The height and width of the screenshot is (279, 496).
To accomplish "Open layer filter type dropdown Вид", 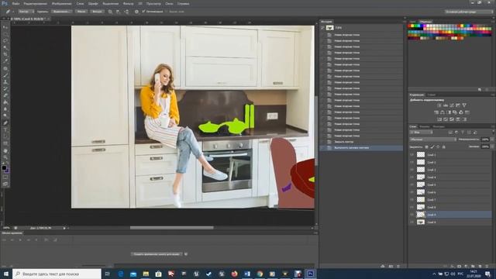I will (421, 133).
